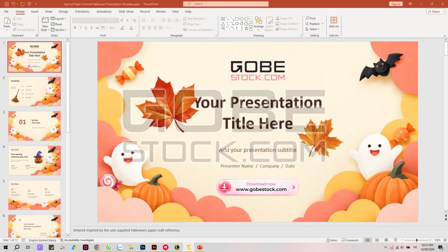Start presentation from beginning via Quick Access icon
Image resolution: width=448 pixels, height=252 pixels.
click(29, 4)
